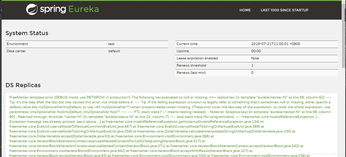Screen dimensions: 346x157
Task: Select the System Status heading
Action: click(27, 33)
